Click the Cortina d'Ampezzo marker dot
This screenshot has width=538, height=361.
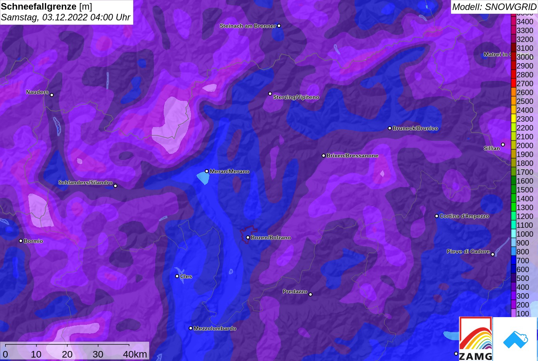click(x=437, y=216)
